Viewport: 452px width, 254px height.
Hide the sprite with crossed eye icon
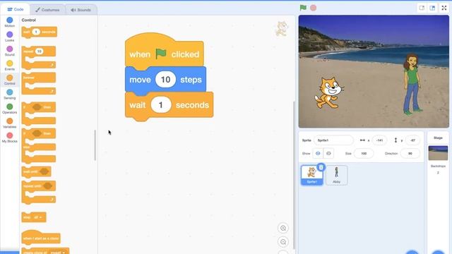328,154
